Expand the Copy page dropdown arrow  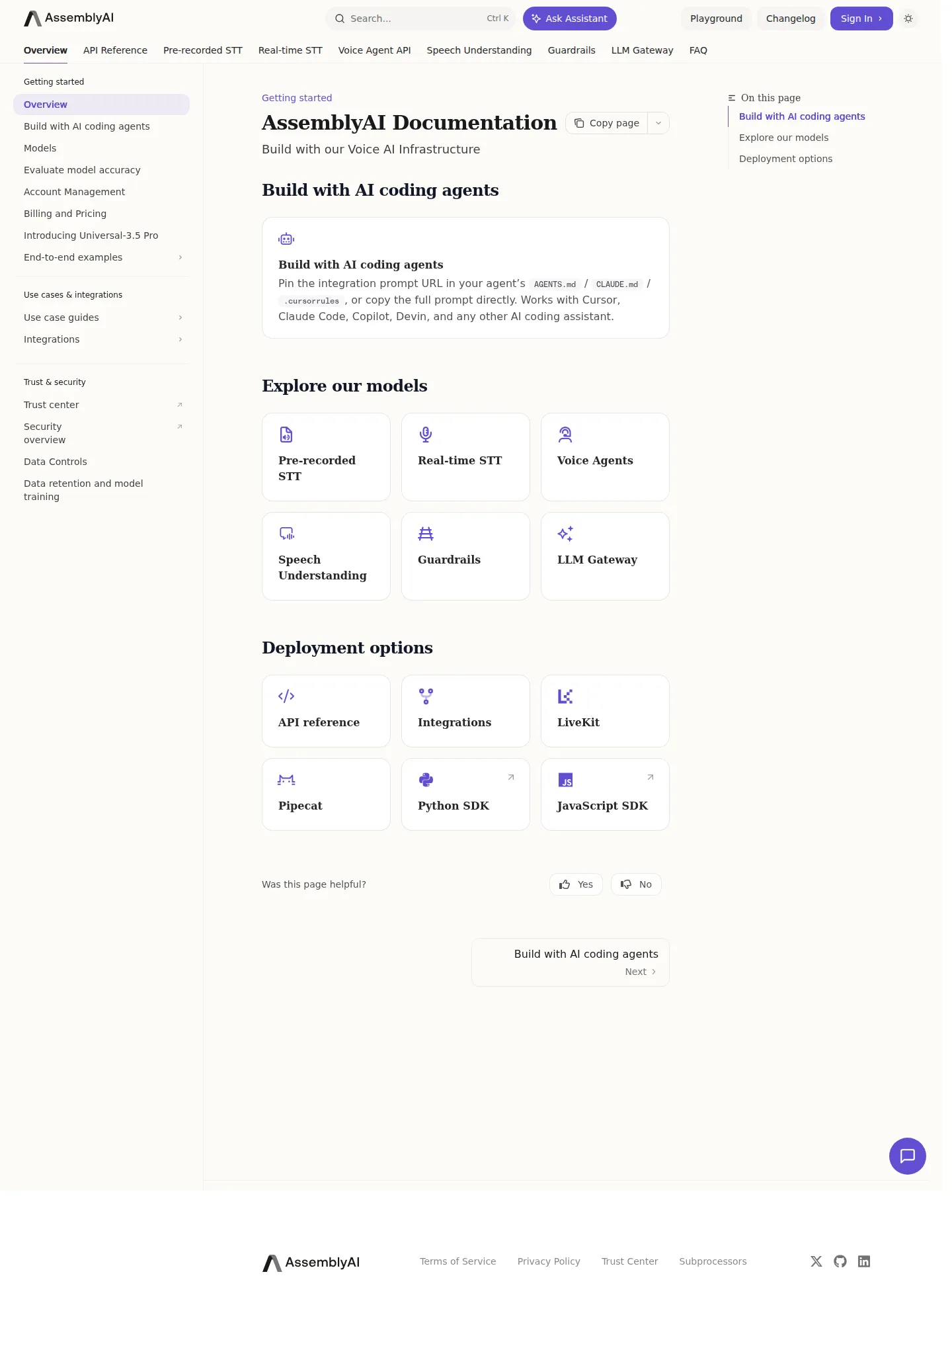[658, 123]
